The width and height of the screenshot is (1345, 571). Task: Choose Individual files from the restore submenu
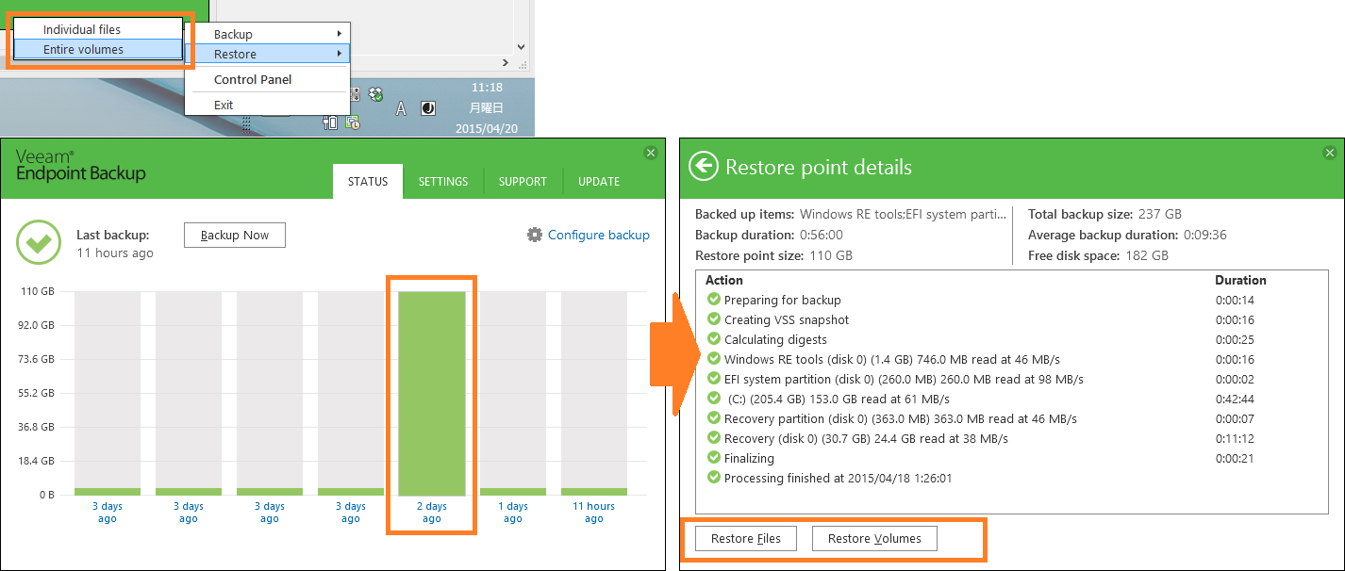pyautogui.click(x=98, y=30)
